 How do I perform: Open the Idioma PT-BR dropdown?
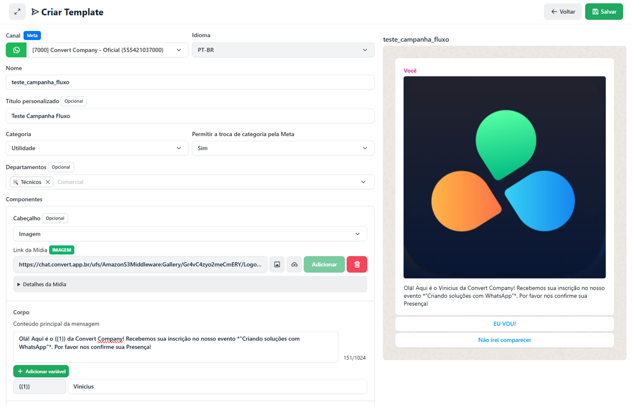(x=283, y=50)
